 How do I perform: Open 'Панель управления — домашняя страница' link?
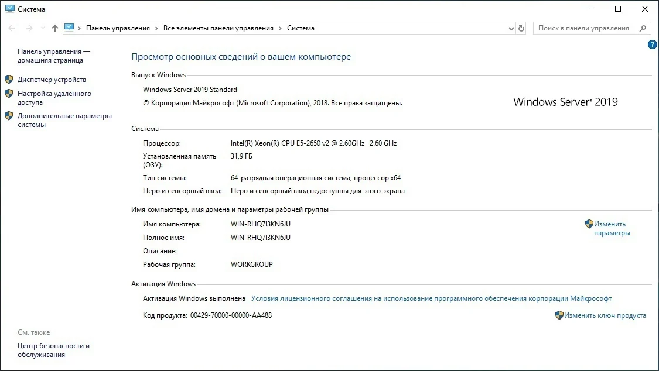(x=54, y=56)
